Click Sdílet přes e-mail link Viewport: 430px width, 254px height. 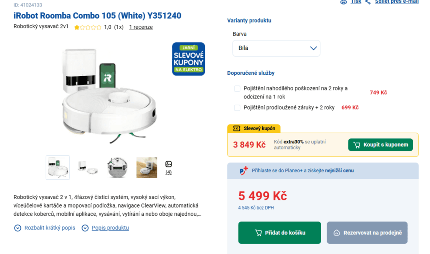[x=396, y=2]
